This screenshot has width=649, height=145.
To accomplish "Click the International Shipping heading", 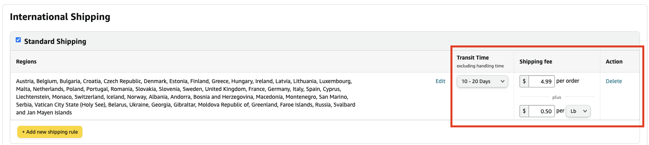I will point(60,17).
